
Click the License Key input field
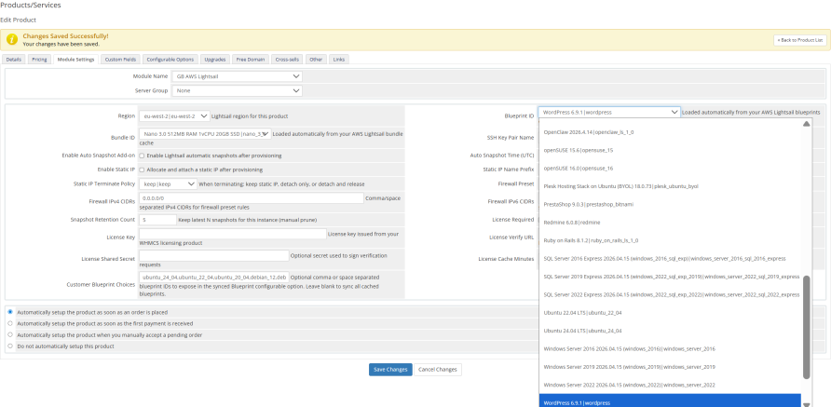tap(233, 234)
